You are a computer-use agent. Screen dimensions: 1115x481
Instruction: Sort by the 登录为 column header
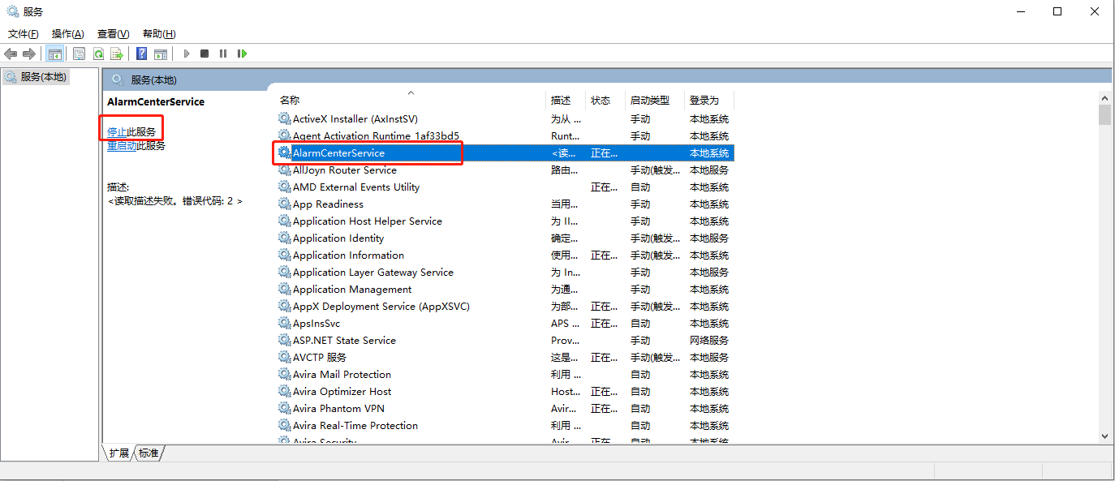pos(709,100)
